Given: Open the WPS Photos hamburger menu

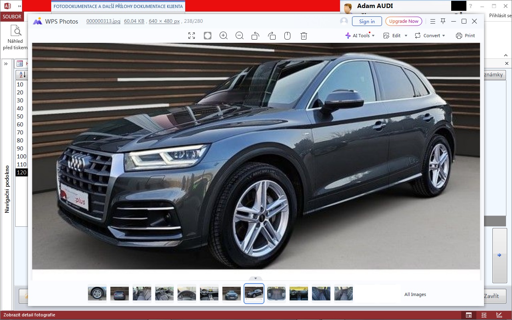Looking at the screenshot, I should (433, 21).
